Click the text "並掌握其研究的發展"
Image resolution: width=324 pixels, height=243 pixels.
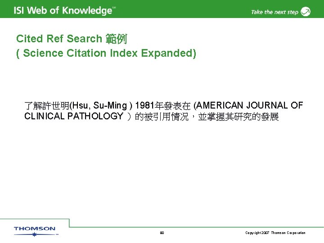point(238,117)
